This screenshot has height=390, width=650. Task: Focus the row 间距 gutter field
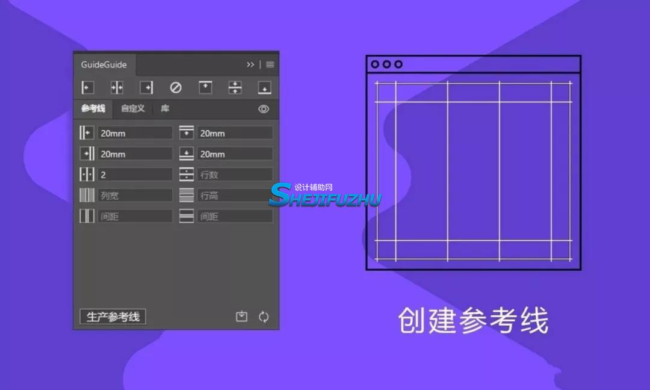click(235, 216)
